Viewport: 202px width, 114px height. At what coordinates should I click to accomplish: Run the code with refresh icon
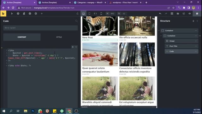[73, 47]
